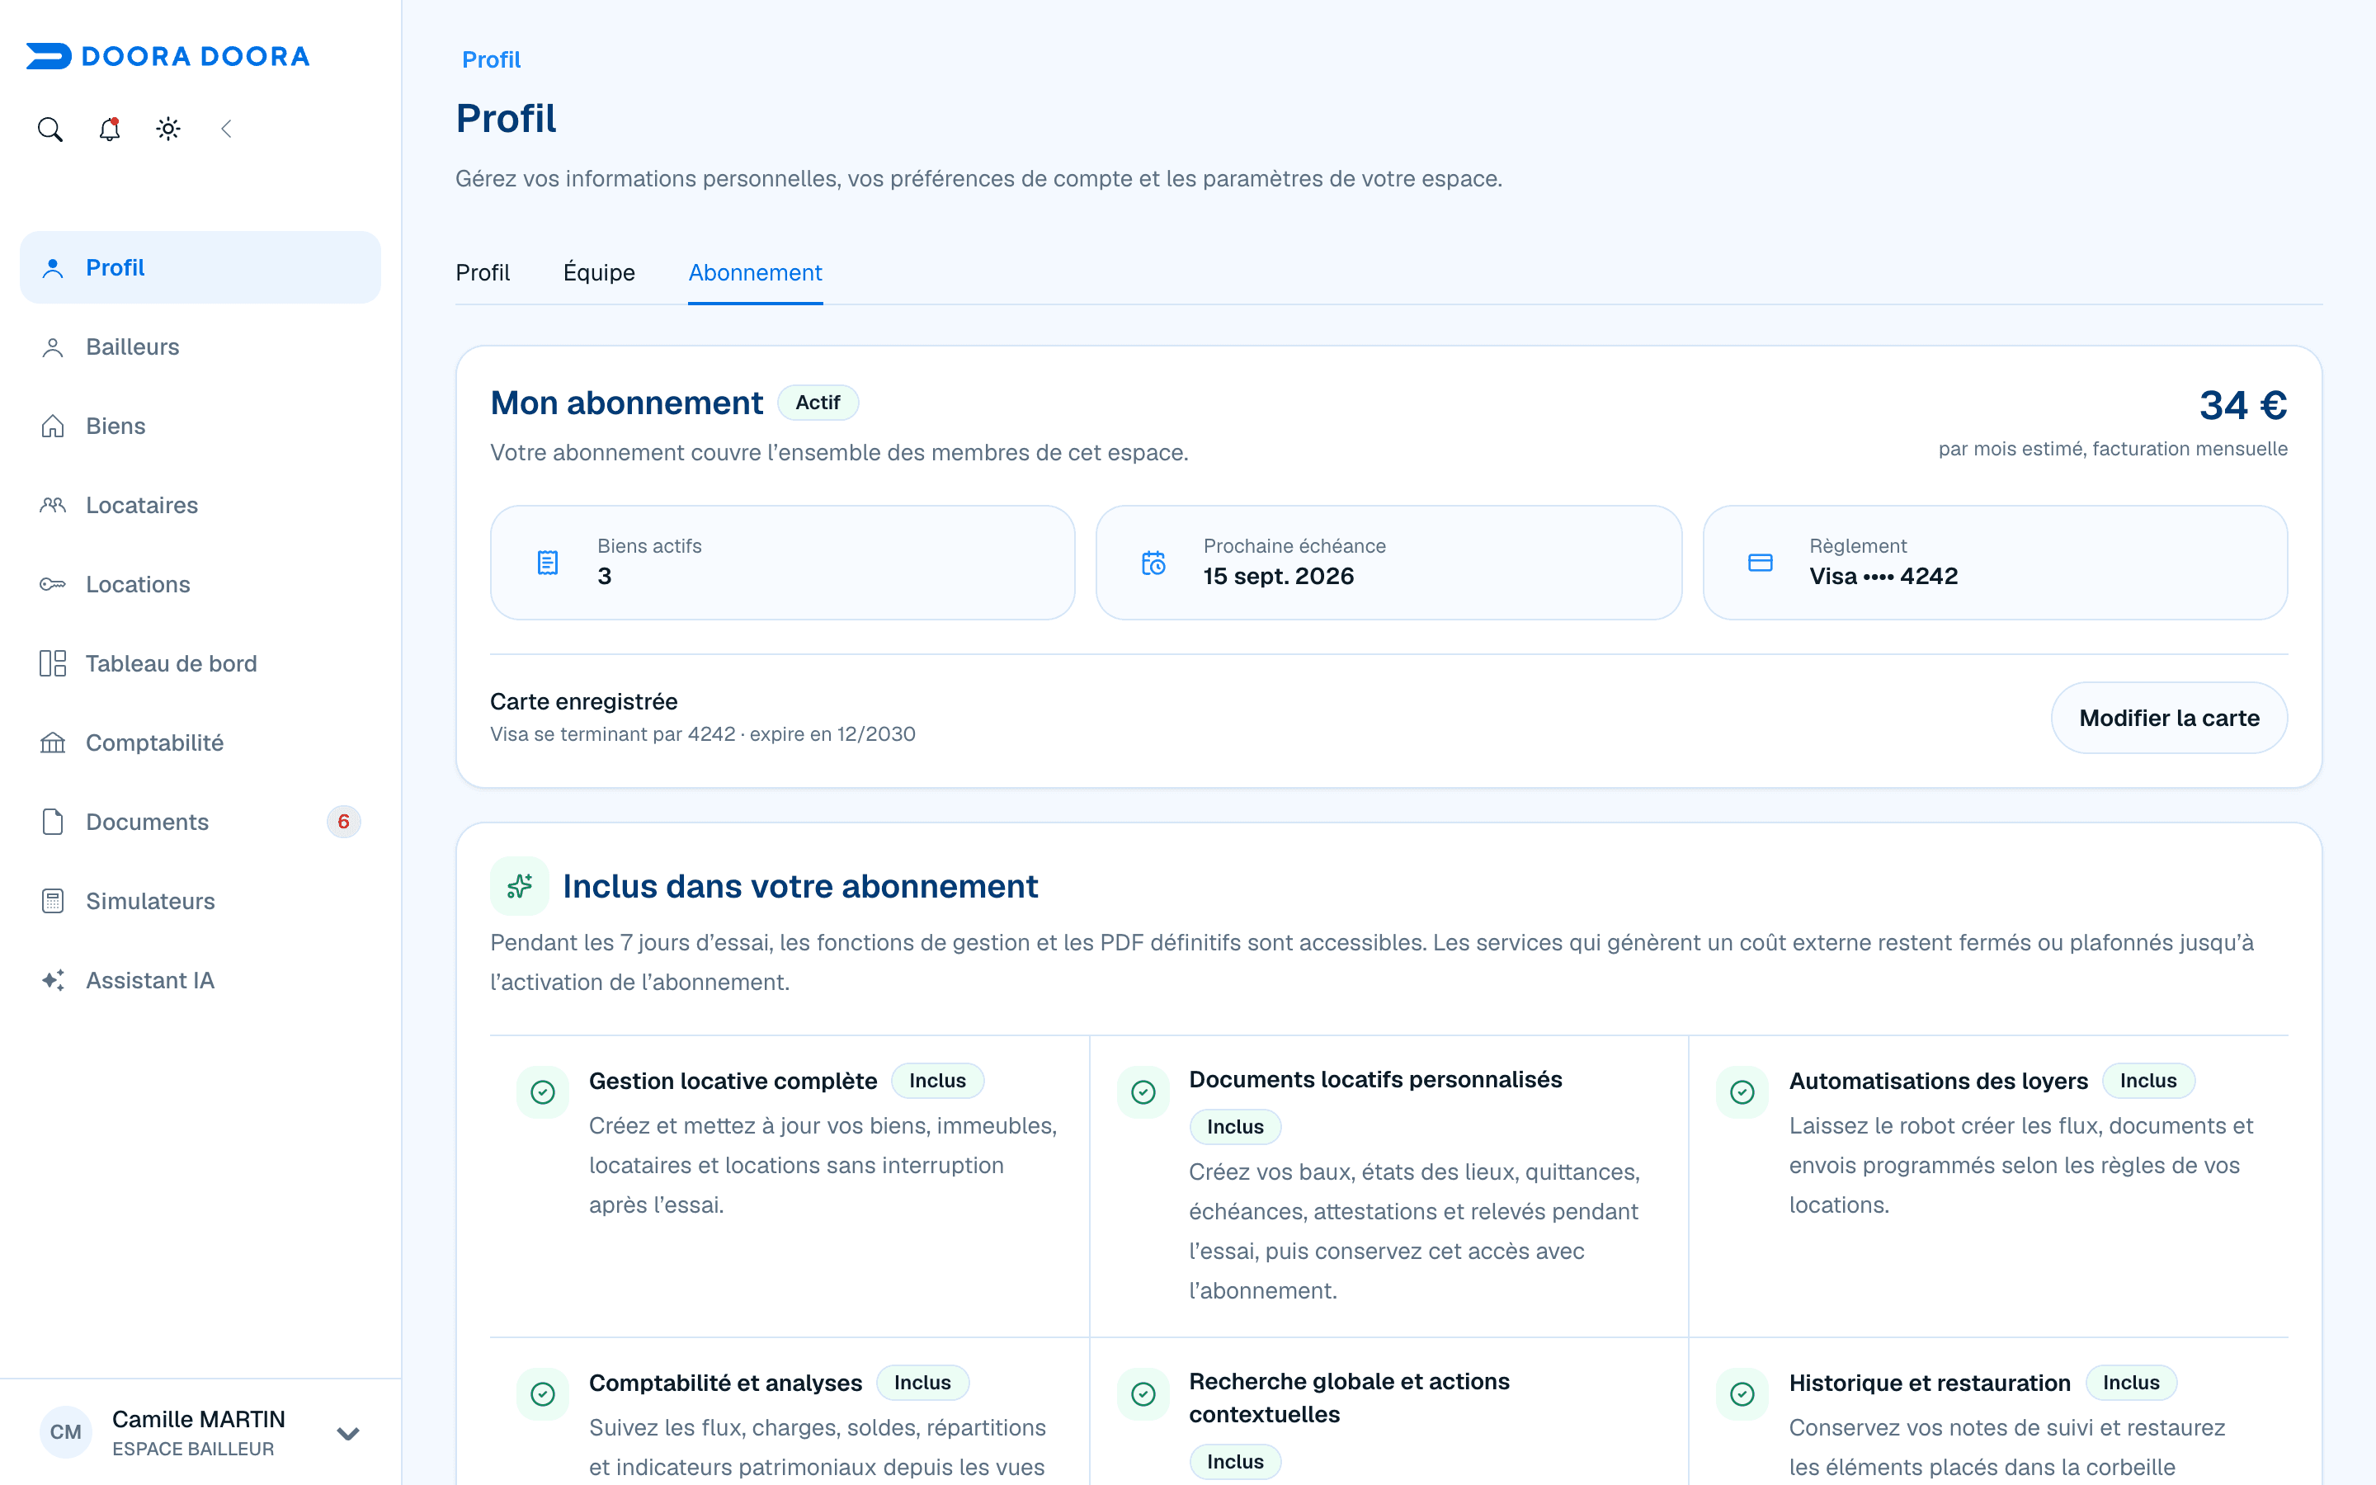Open Bailleurs in the sidebar

click(200, 346)
